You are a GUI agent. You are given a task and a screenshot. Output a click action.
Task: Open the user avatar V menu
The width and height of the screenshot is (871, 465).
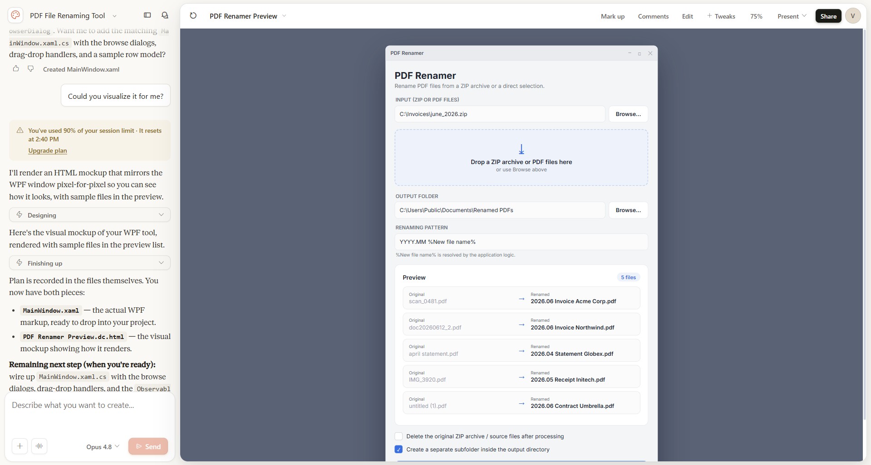(x=853, y=16)
